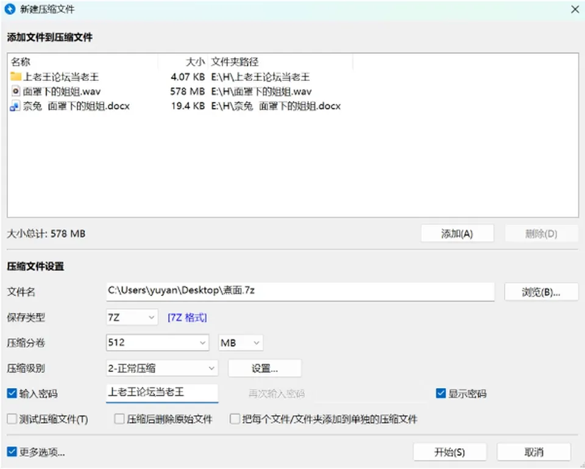
Task: Expand the 压缩级别 2-正常压缩 dropdown
Action: [162, 368]
